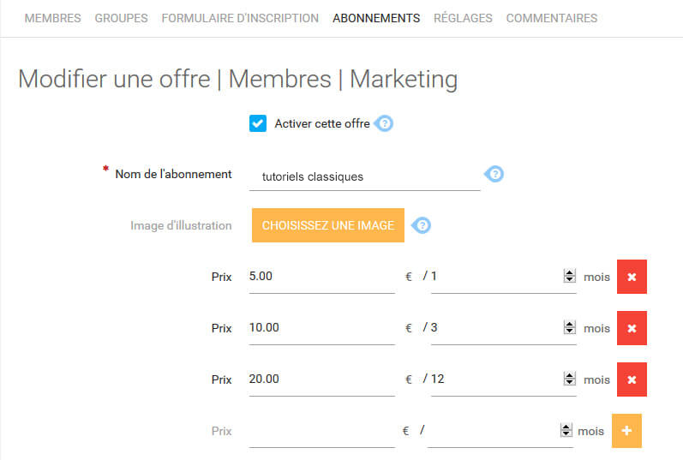Uncheck the Activer cette offre checkbox
Screen dimensions: 683x460
click(258, 123)
